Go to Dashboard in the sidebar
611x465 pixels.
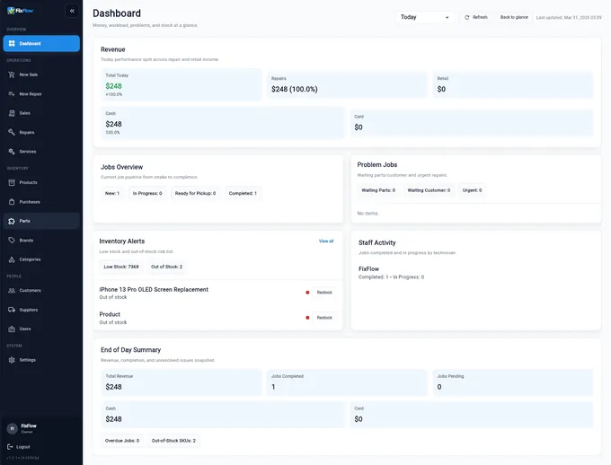tap(40, 43)
